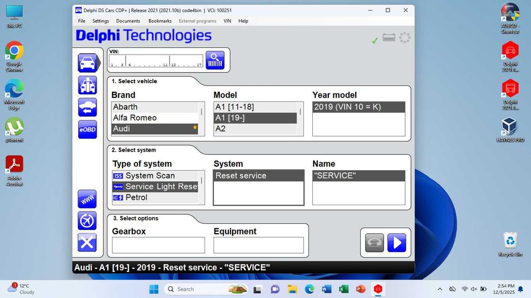Open the Documents menu
Screen dimensions: 531x298
(128, 21)
